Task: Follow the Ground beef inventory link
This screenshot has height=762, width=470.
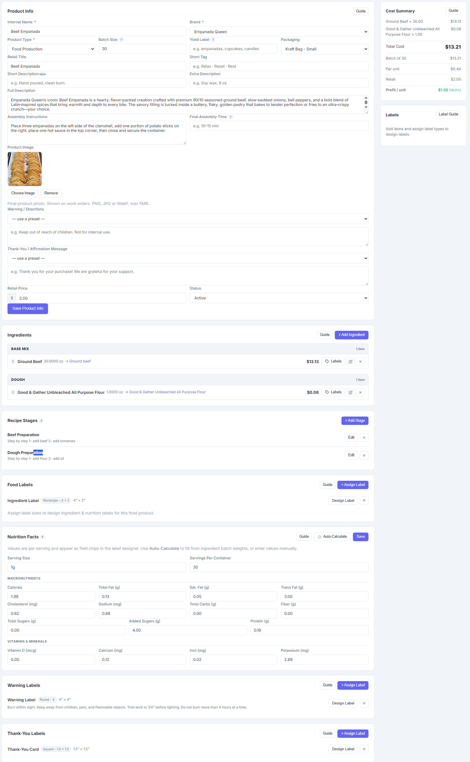Action: coord(80,361)
